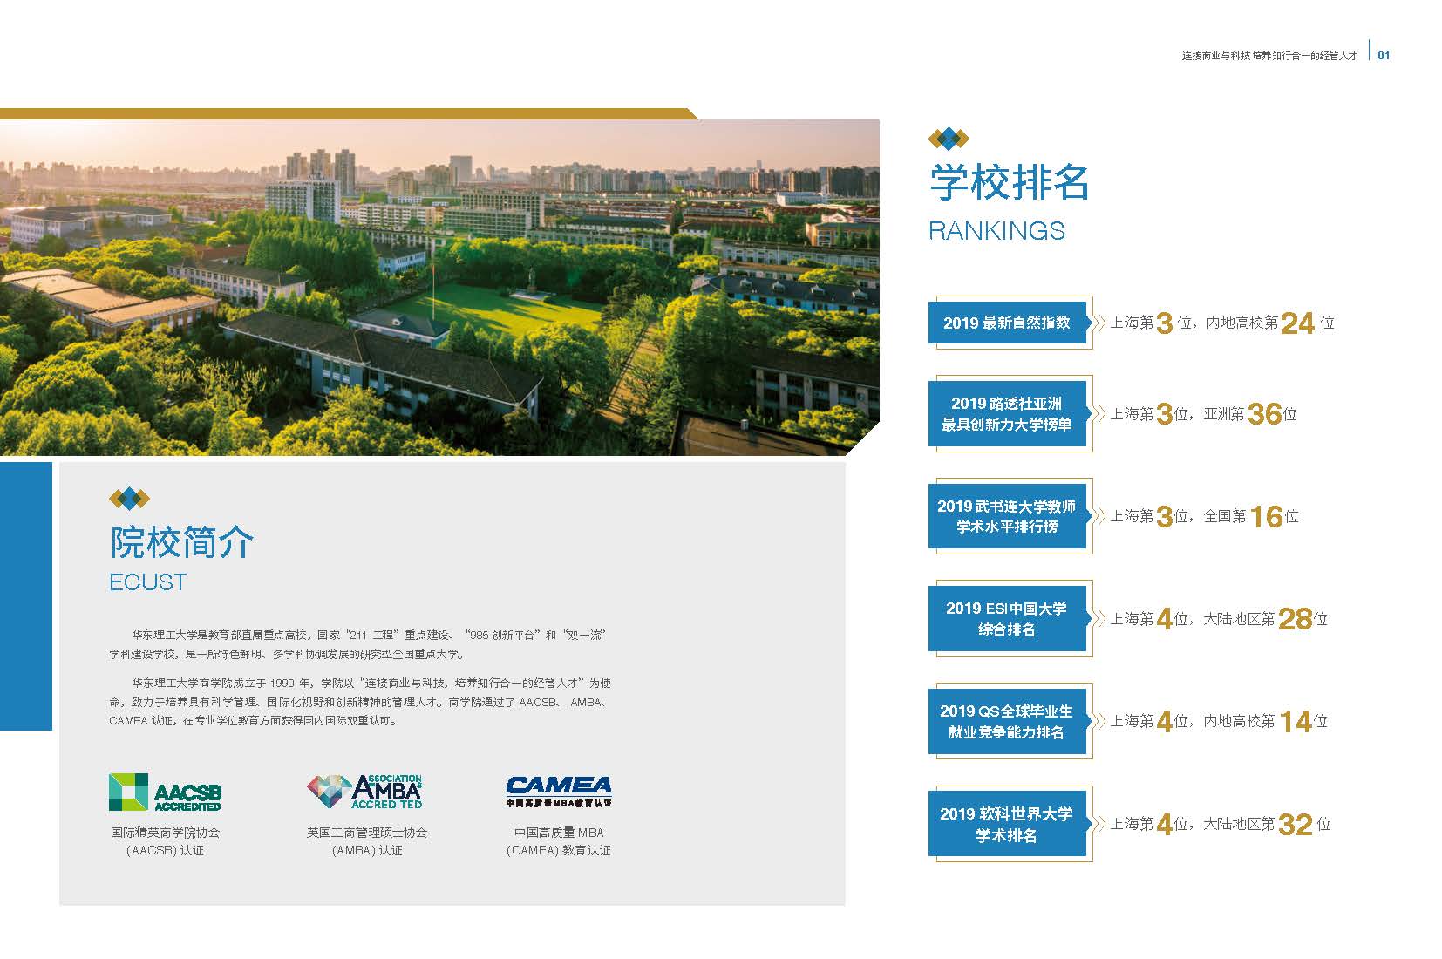Select the 2019 最新自然指数 blue box
The height and width of the screenshot is (959, 1442).
[1007, 323]
